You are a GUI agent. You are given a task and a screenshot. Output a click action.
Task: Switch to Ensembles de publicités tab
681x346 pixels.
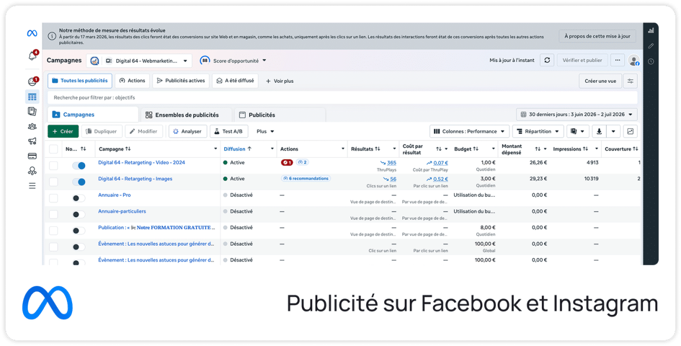(x=186, y=115)
